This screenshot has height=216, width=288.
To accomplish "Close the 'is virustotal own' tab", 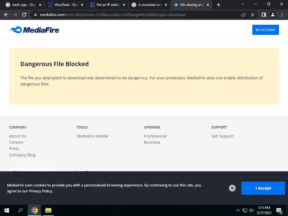I will pos(166,5).
